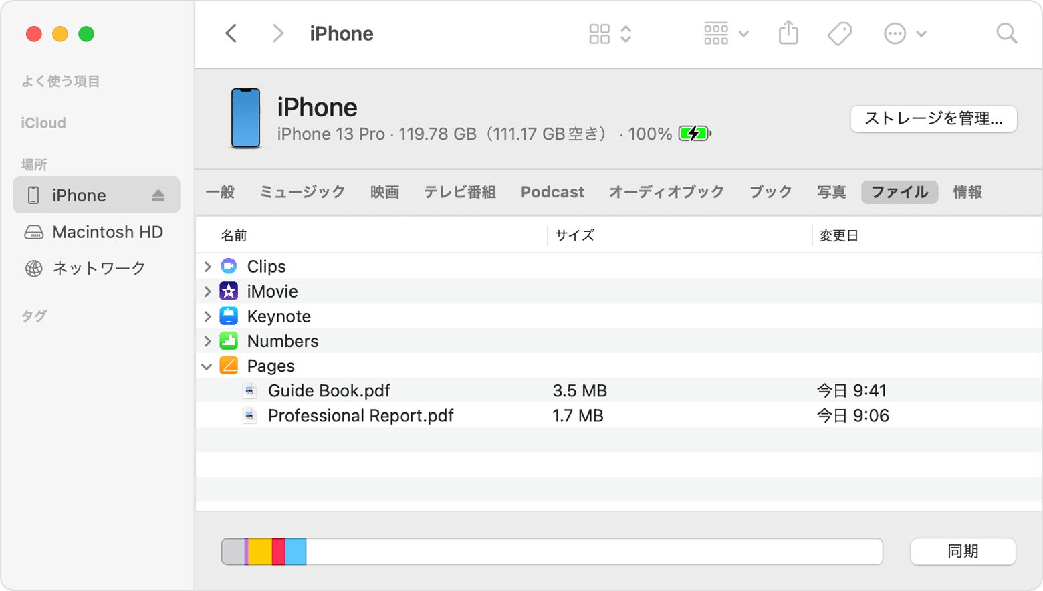Screen dimensions: 1043x591
Task: Sort by the 名前 column header
Action: click(234, 235)
